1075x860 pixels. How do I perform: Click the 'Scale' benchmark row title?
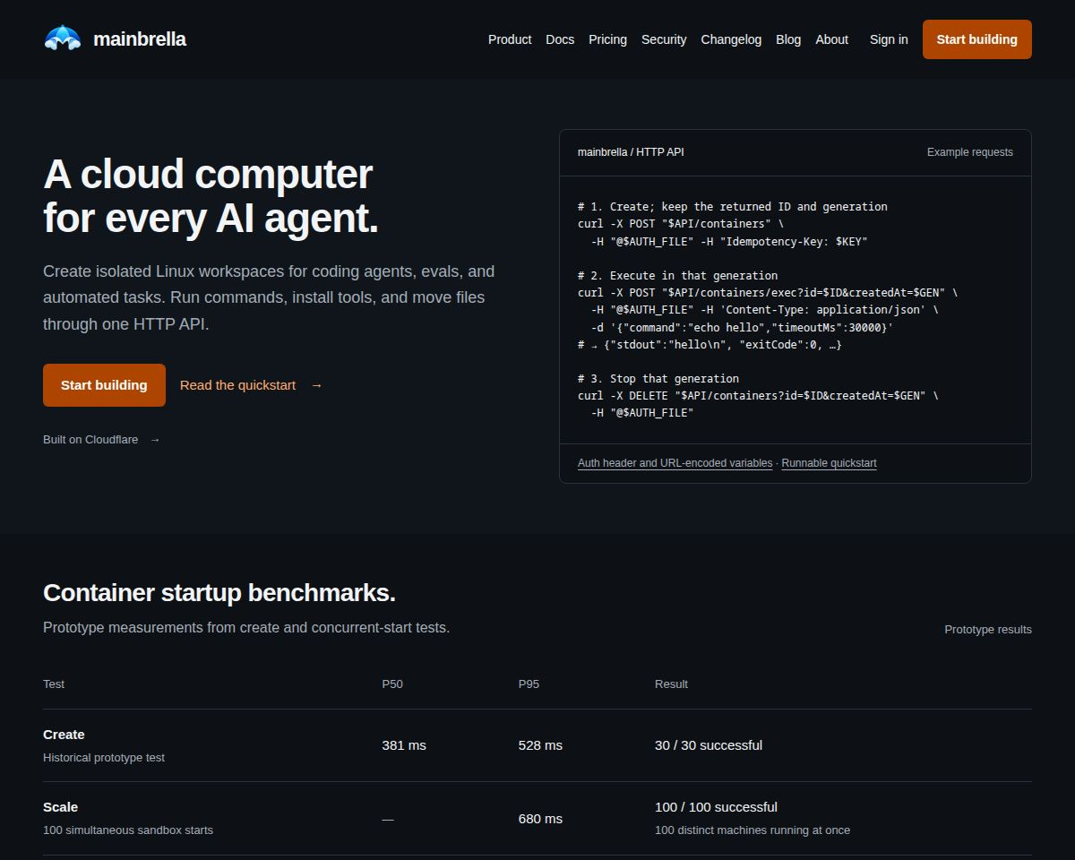(x=60, y=807)
